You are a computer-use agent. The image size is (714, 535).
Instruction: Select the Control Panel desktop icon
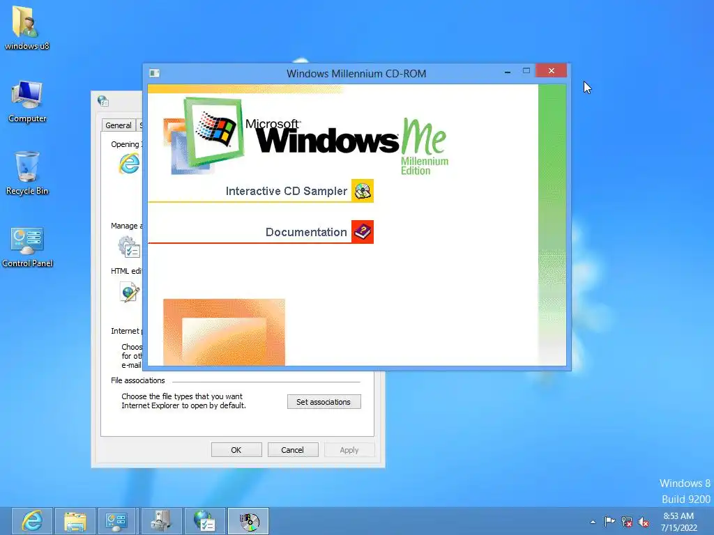(27, 247)
